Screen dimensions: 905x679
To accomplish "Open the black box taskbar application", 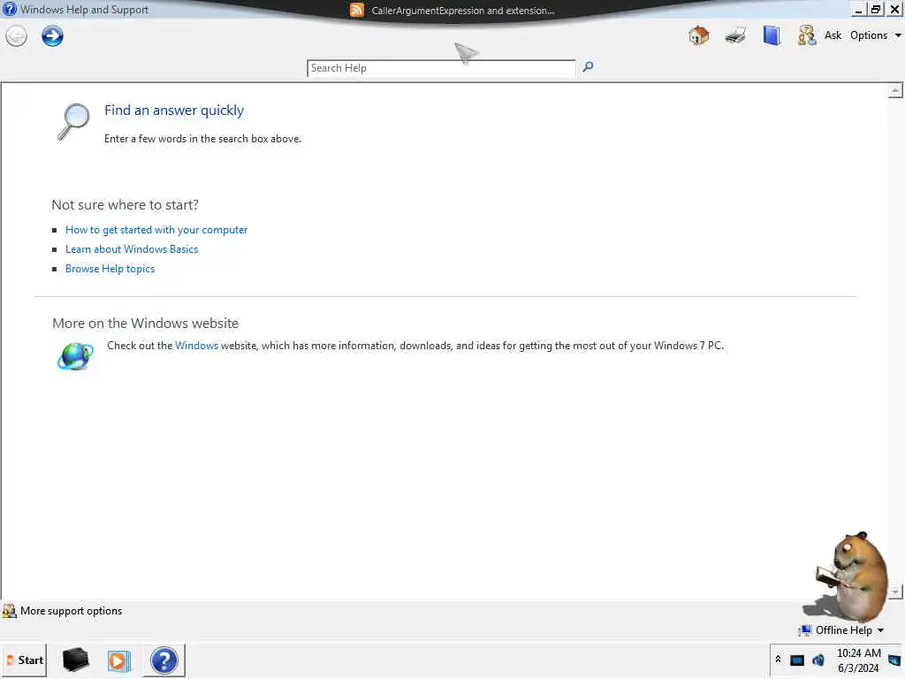I will (x=76, y=660).
